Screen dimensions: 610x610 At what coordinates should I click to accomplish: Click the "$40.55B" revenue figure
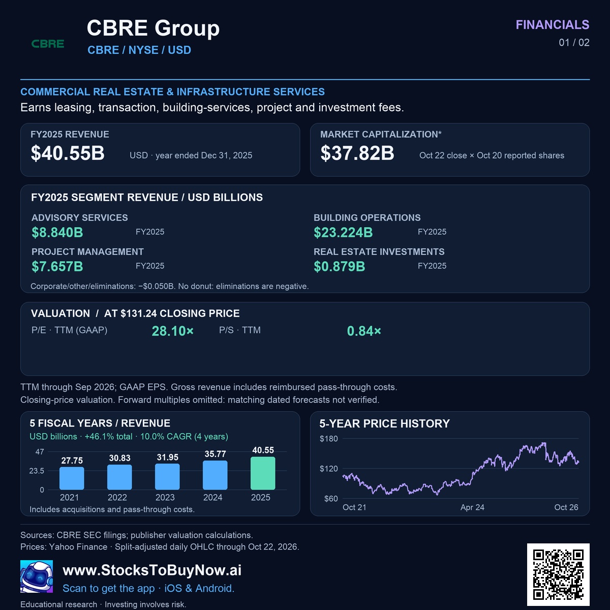68,153
